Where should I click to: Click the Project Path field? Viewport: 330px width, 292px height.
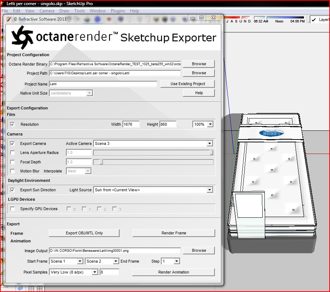point(115,73)
